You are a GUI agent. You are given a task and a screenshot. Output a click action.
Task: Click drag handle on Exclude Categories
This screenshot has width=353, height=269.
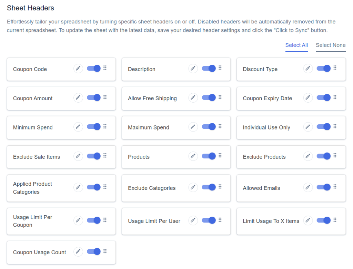tap(220, 186)
